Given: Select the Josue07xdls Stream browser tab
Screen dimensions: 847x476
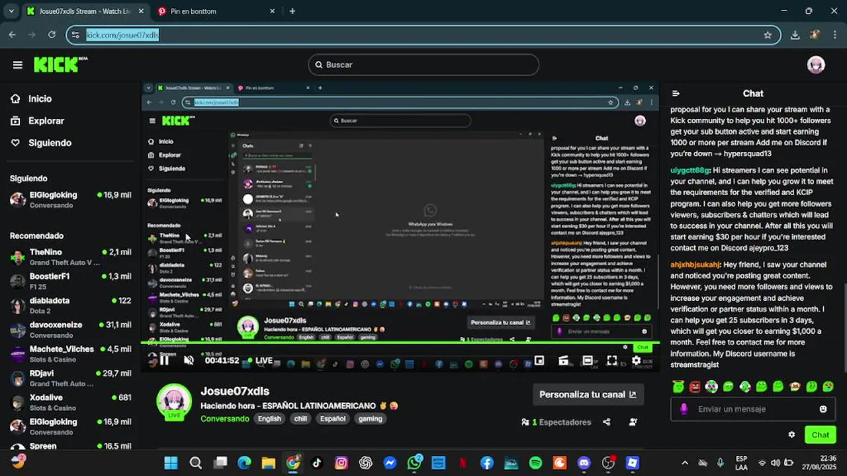Looking at the screenshot, I should click(85, 11).
